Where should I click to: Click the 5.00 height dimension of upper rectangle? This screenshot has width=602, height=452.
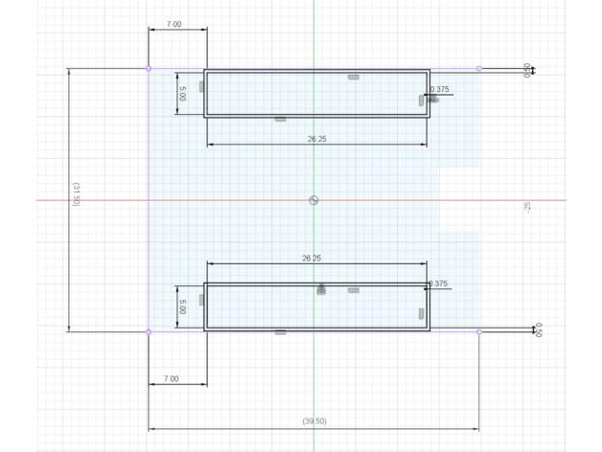(x=183, y=94)
